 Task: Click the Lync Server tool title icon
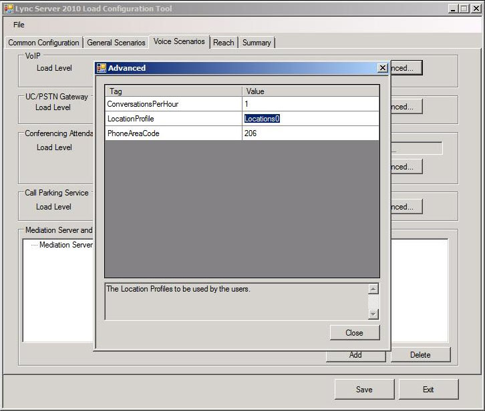click(9, 9)
